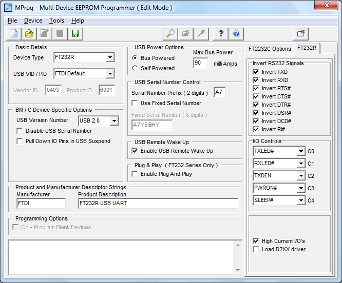This screenshot has height=283, width=342.
Task: Click the New file toolbar icon
Action: tap(14, 34)
